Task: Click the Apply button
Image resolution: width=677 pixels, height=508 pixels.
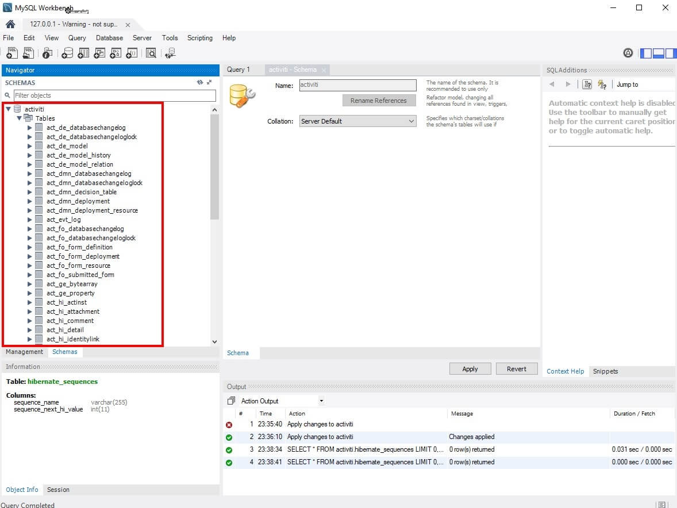Action: pyautogui.click(x=470, y=369)
